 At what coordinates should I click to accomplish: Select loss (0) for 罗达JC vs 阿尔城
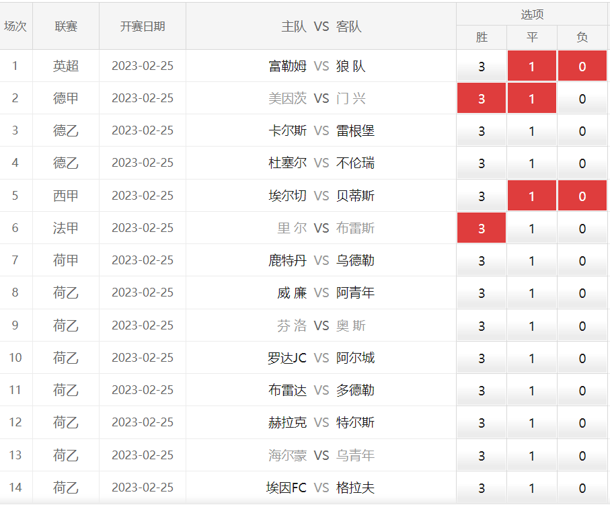click(582, 358)
